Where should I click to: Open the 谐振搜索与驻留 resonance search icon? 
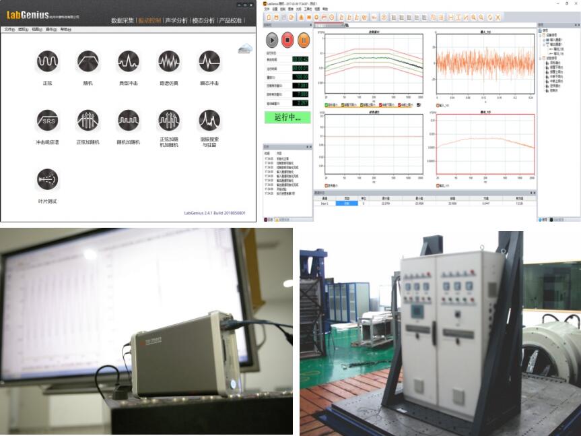209,120
